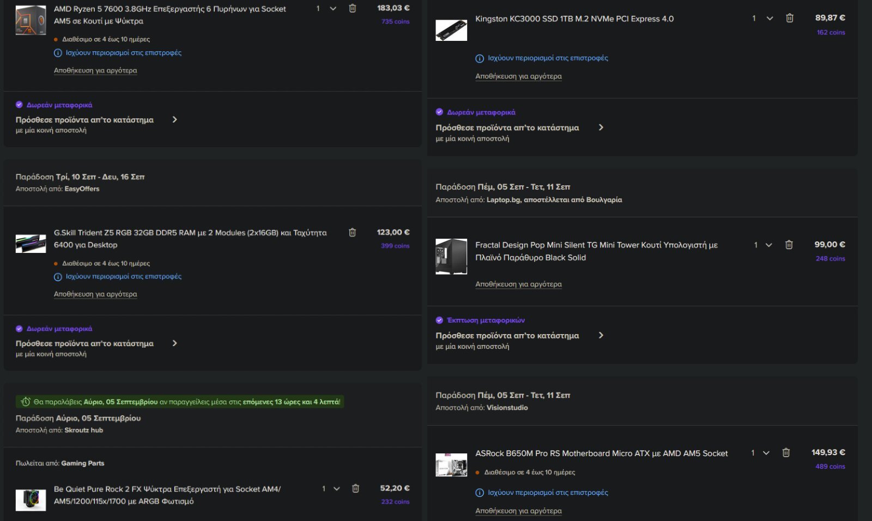Expand add products chevron under Ryzen 5
872x521 pixels.
click(174, 119)
